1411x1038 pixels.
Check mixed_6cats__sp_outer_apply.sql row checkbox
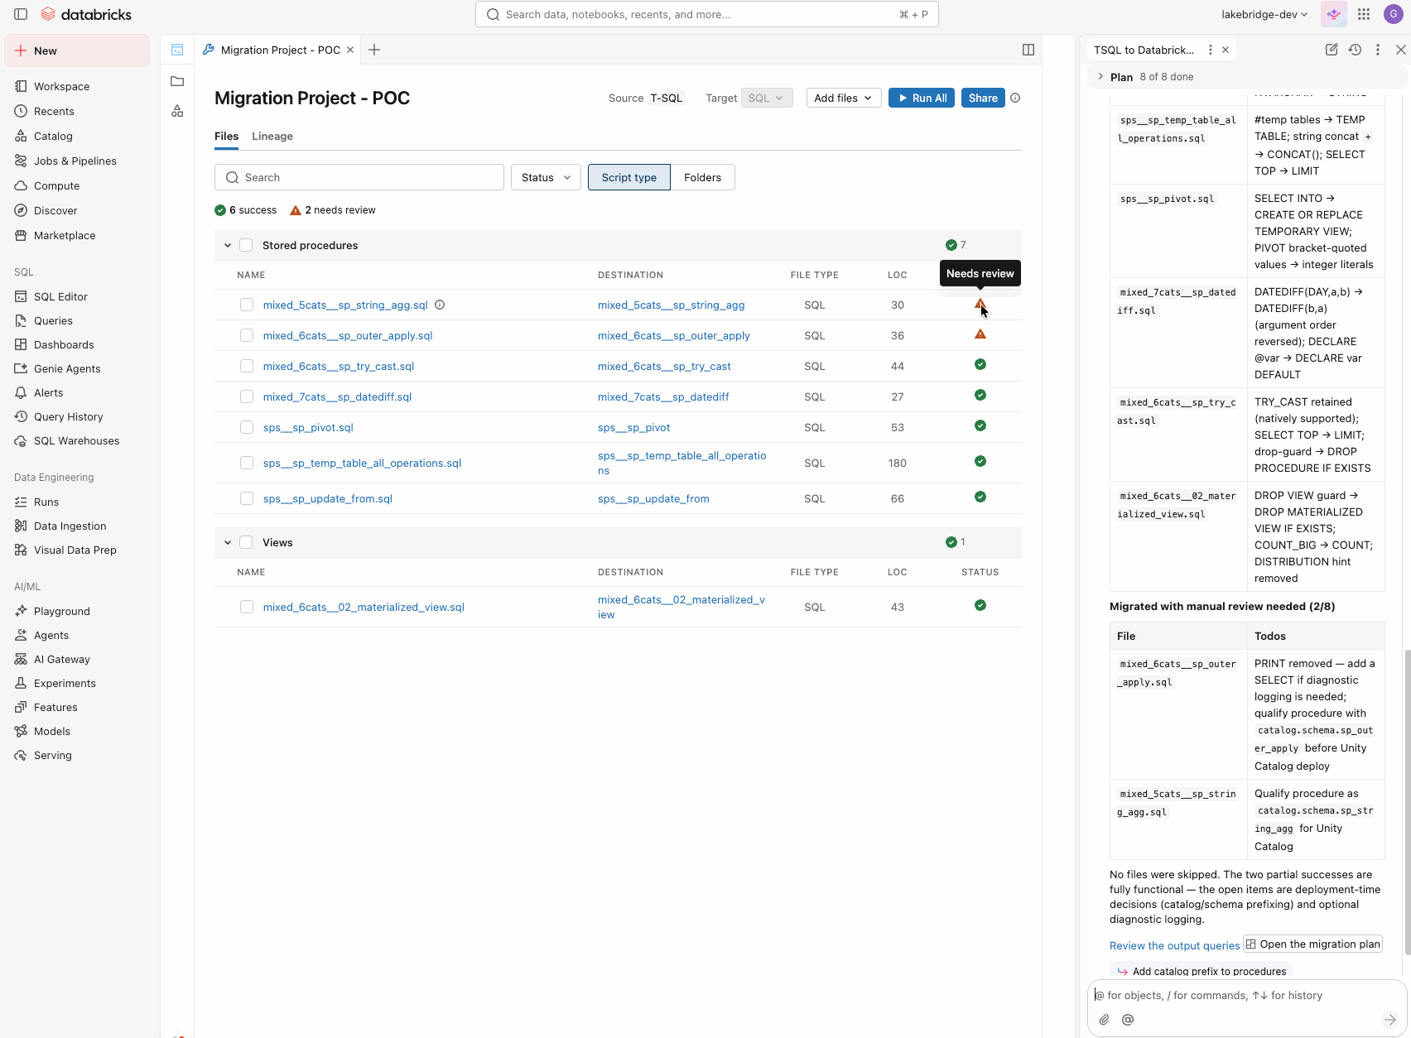(x=247, y=335)
